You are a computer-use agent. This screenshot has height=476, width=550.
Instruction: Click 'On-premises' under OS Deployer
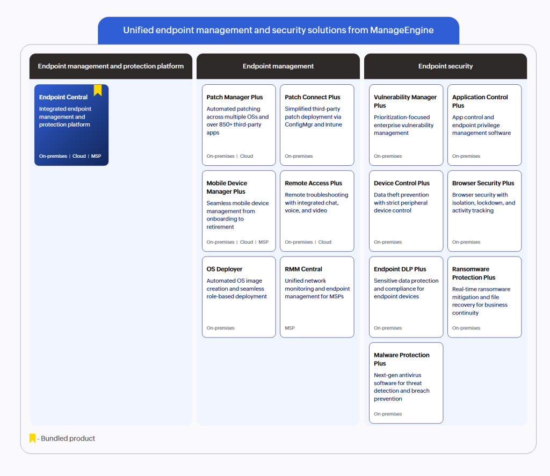pos(220,328)
